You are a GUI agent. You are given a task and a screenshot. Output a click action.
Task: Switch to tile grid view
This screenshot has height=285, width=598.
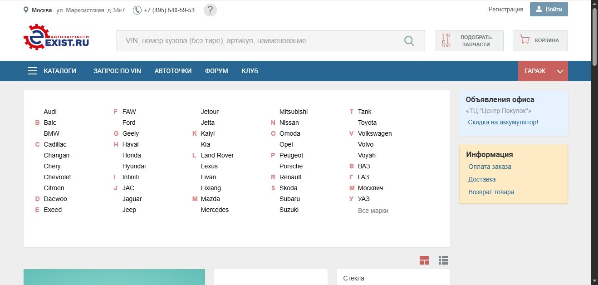point(424,260)
